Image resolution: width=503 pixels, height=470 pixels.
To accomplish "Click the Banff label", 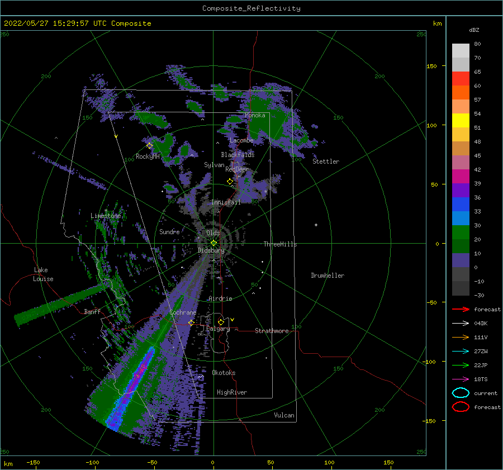I will click(92, 311).
